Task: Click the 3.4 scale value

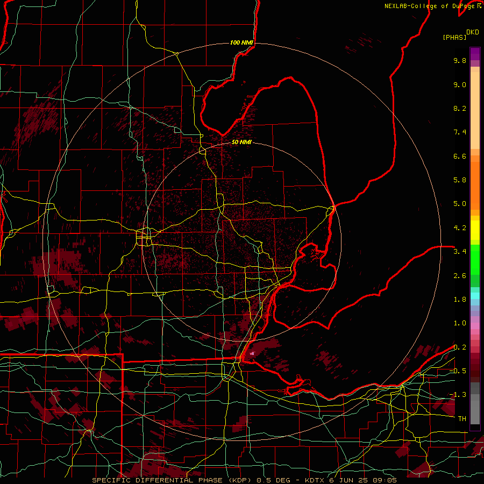Action: coord(460,252)
